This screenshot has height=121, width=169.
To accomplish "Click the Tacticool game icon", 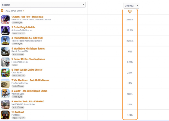I will click(5, 115).
